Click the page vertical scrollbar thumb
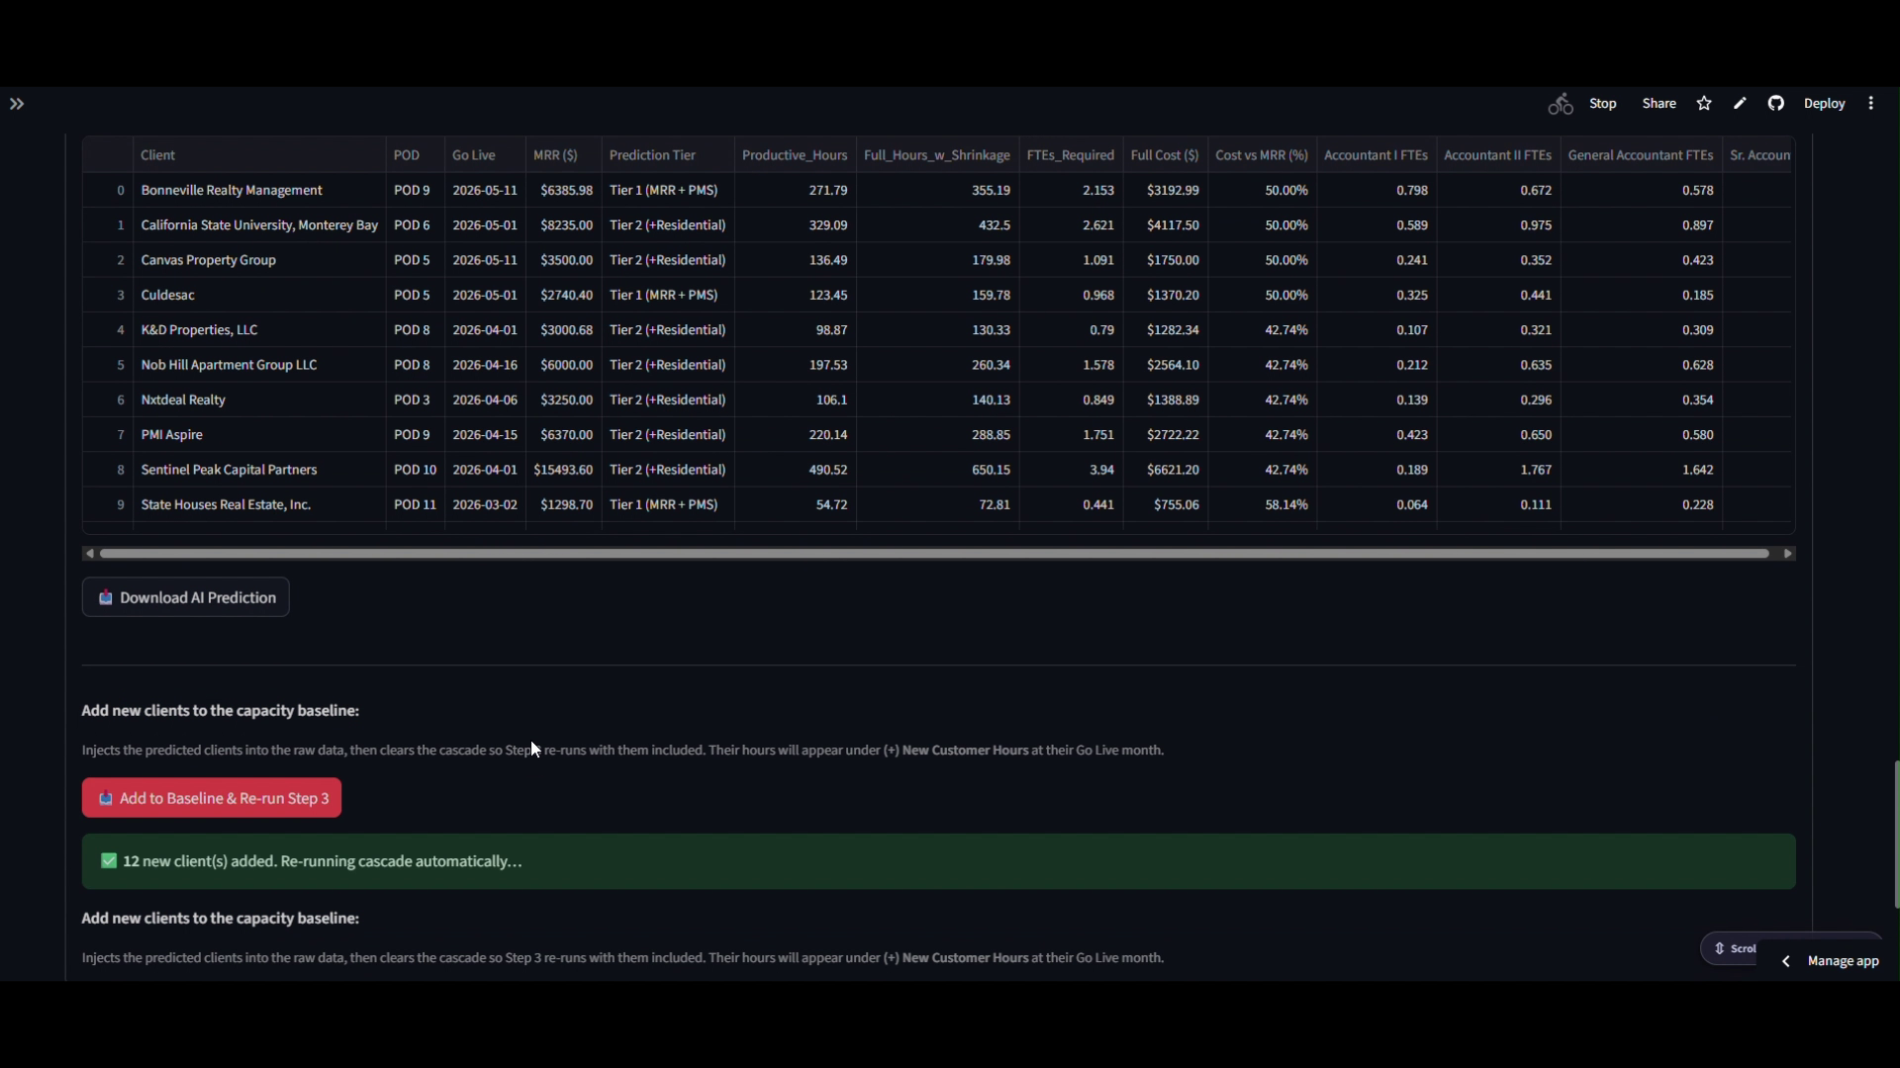 [1896, 835]
